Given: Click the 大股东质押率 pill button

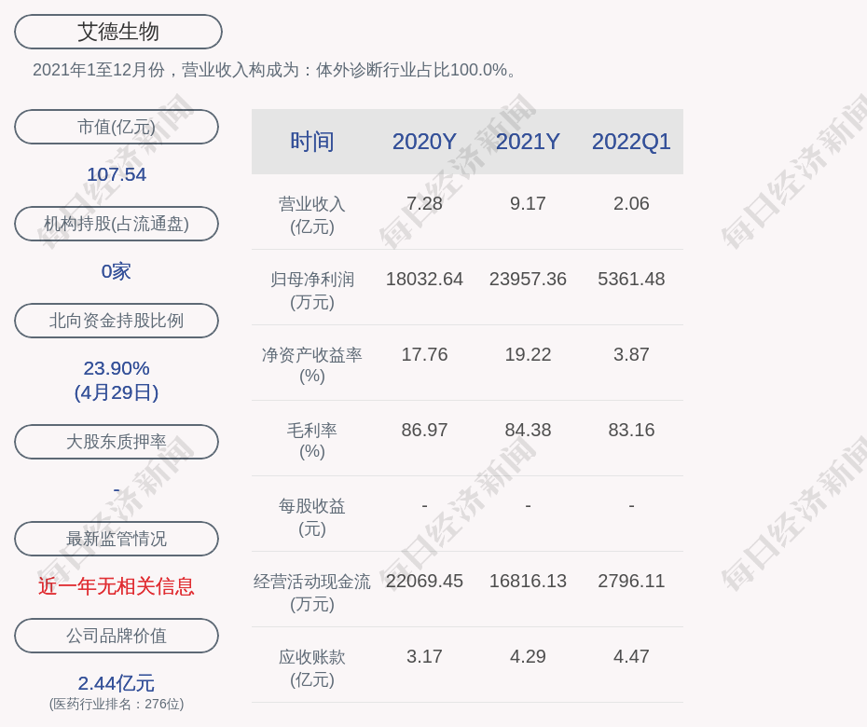Looking at the screenshot, I should [117, 442].
